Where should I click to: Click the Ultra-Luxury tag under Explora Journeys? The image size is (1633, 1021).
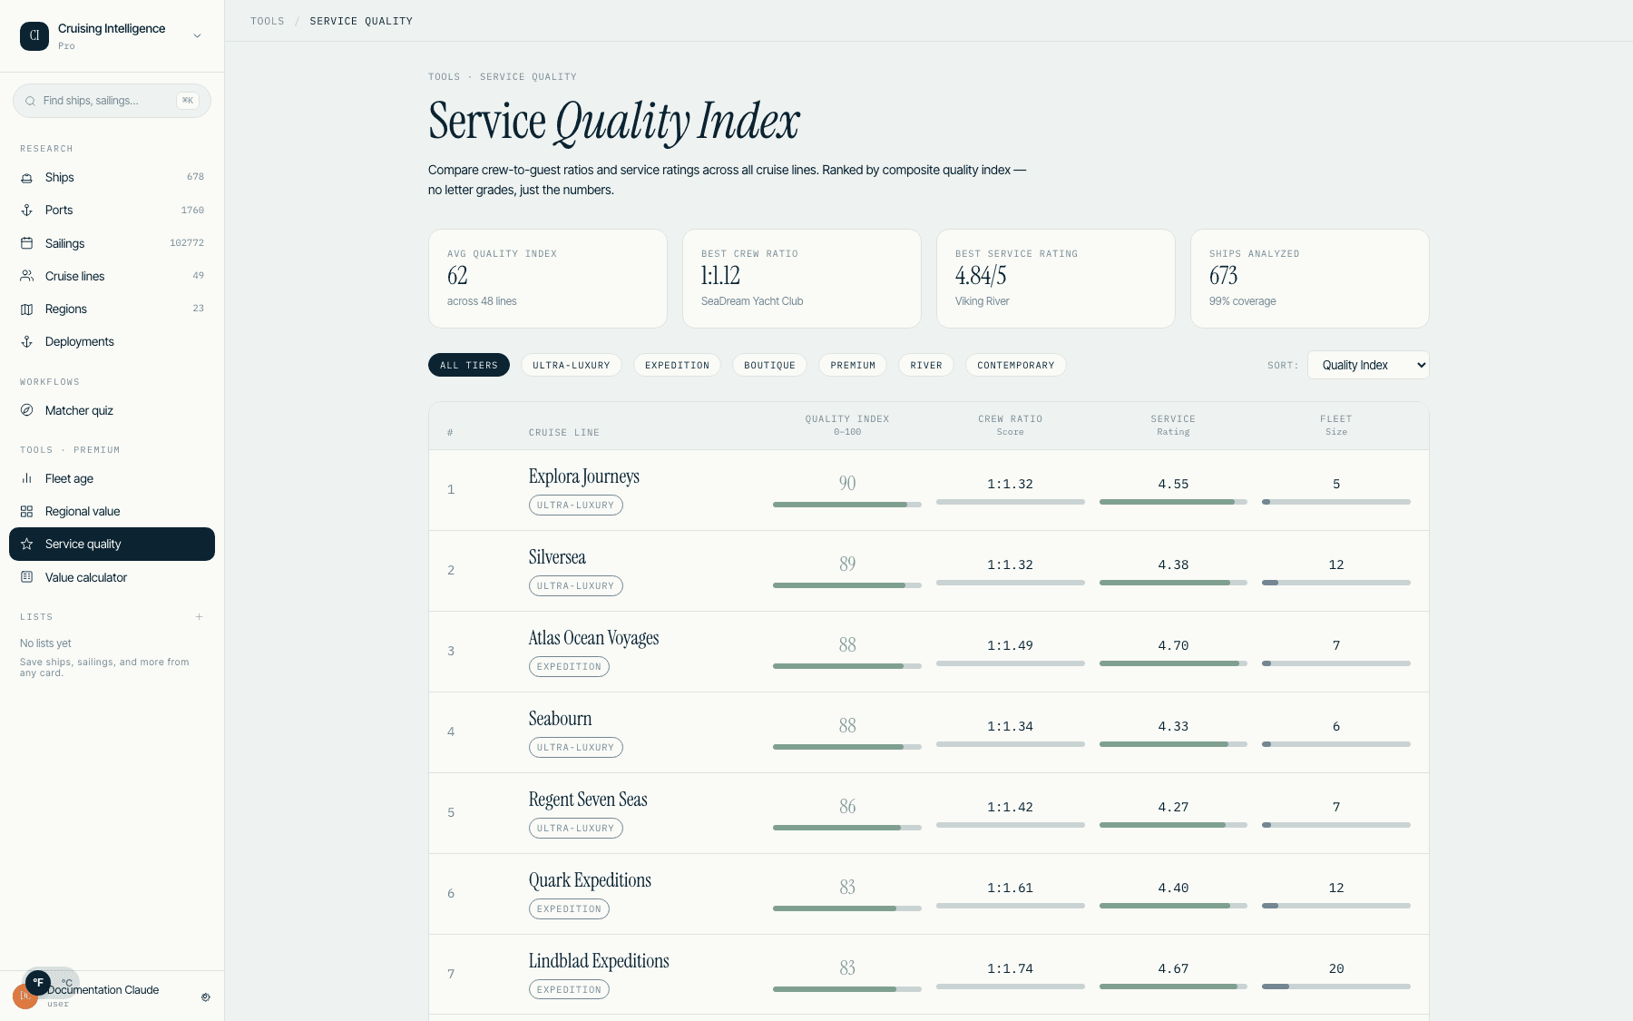(576, 506)
